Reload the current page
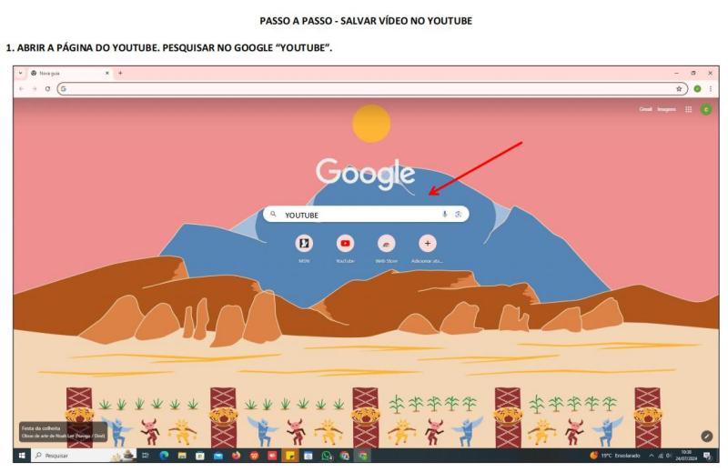This screenshot has height=472, width=728. click(x=47, y=88)
